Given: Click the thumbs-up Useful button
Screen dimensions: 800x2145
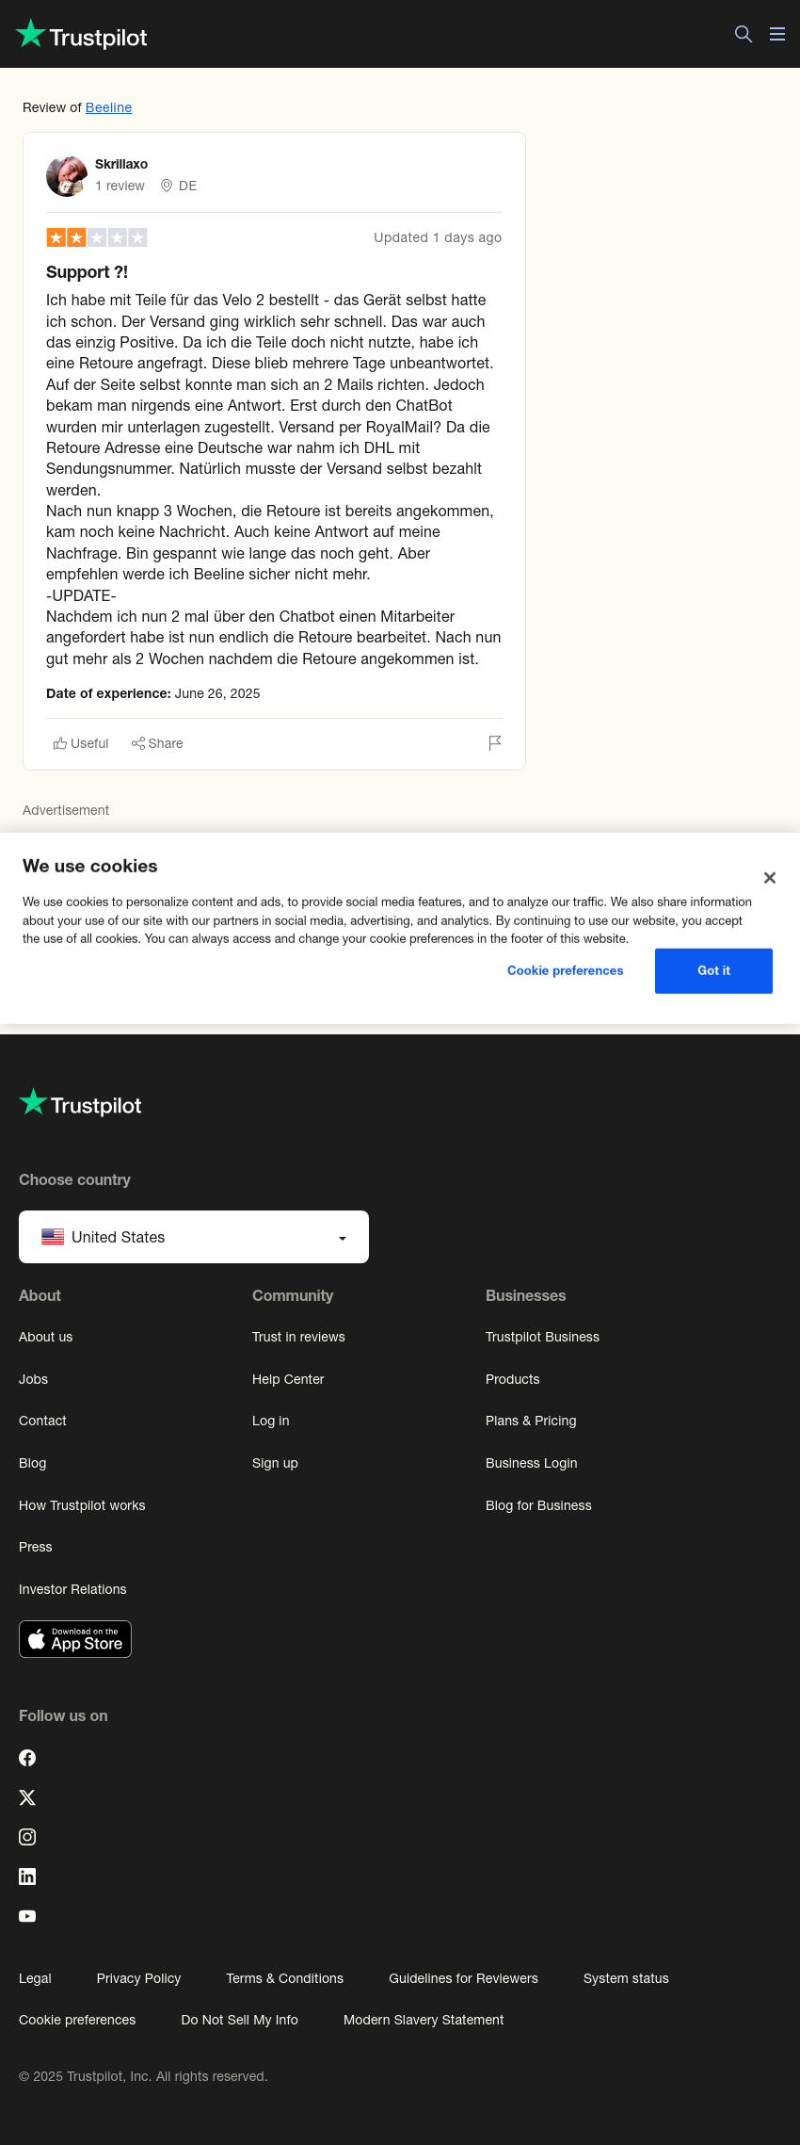Looking at the screenshot, I should tap(81, 743).
